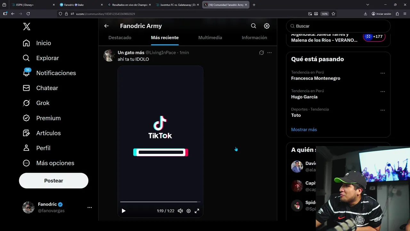
Task: Click the 140% zoom indicator
Action: [x=325, y=14]
